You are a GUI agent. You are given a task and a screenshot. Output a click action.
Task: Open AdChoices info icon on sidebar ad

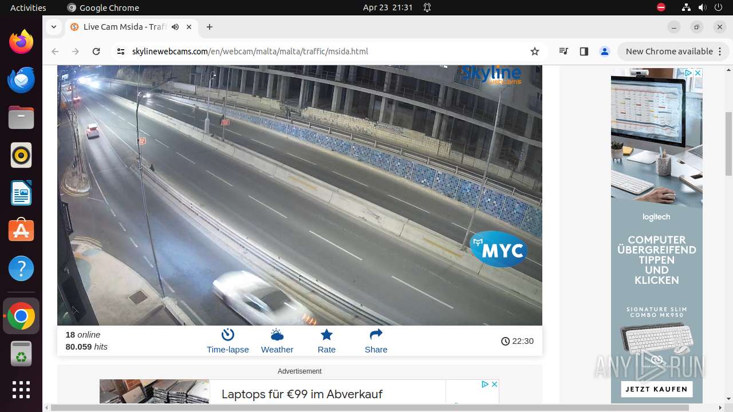point(689,73)
